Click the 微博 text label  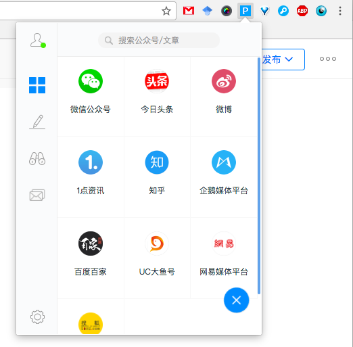tap(224, 110)
